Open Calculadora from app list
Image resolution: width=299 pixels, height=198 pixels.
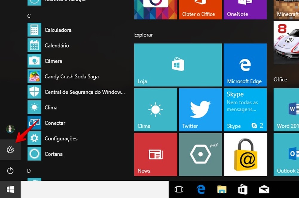pyautogui.click(x=76, y=30)
